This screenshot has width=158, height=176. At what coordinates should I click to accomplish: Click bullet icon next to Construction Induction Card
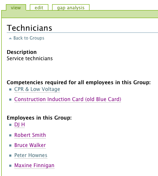[10, 99]
